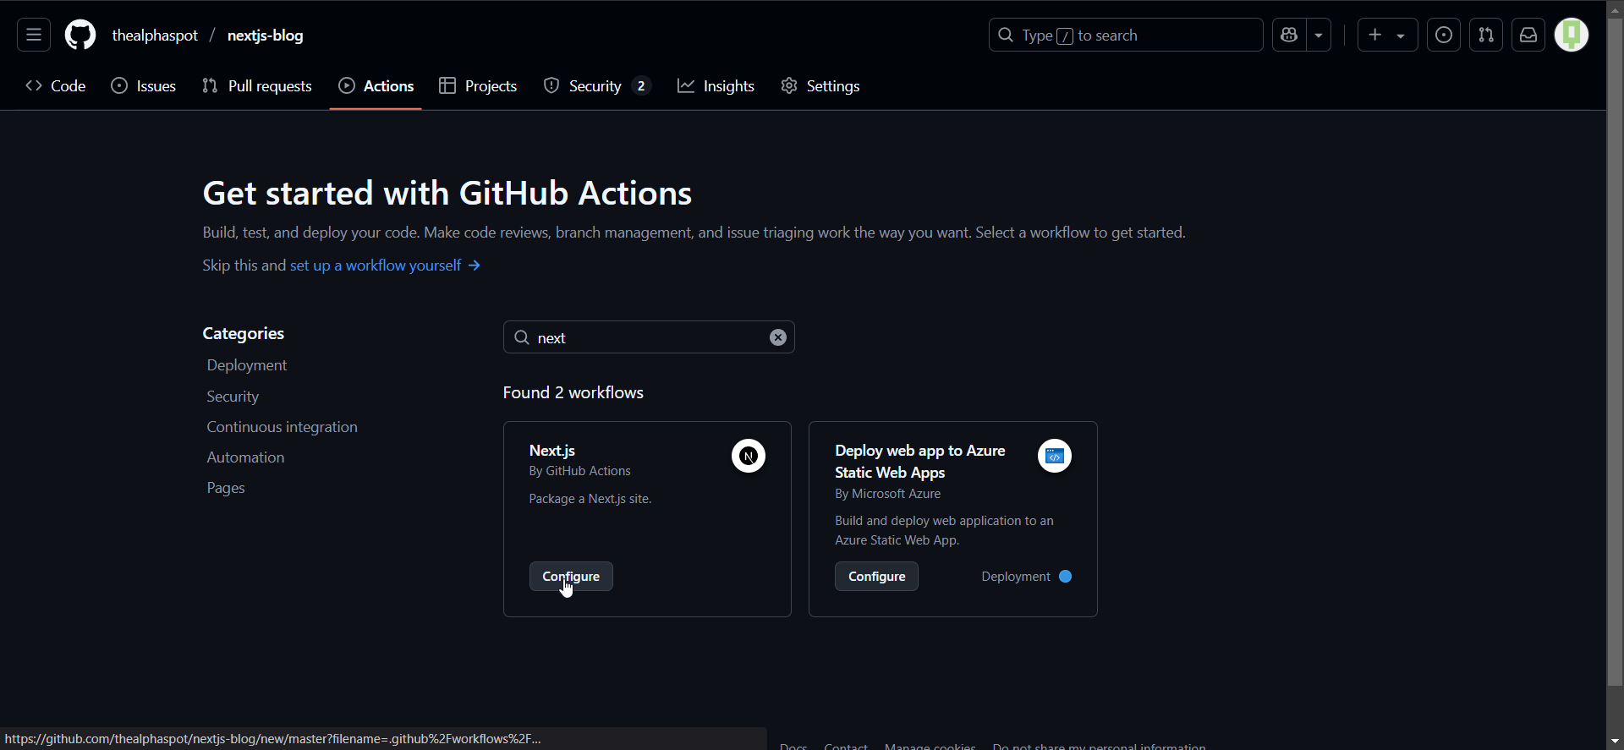Open the Issues icon in top bar

point(1444,35)
